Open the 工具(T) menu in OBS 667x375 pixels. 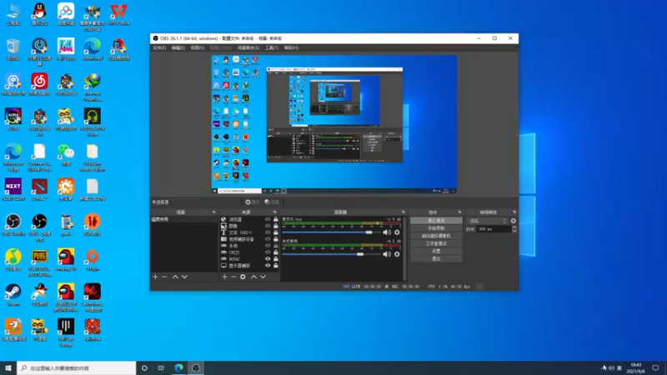(x=272, y=48)
